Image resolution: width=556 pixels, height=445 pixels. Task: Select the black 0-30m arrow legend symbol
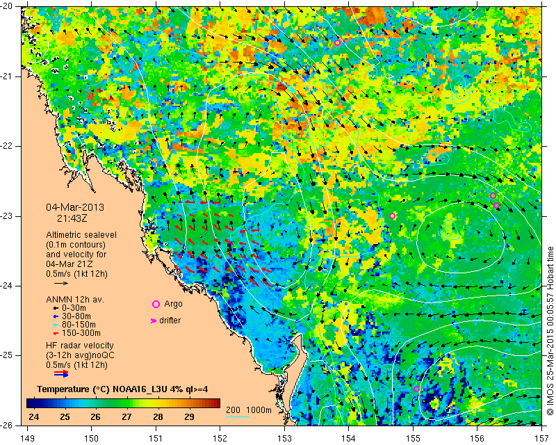(x=56, y=309)
